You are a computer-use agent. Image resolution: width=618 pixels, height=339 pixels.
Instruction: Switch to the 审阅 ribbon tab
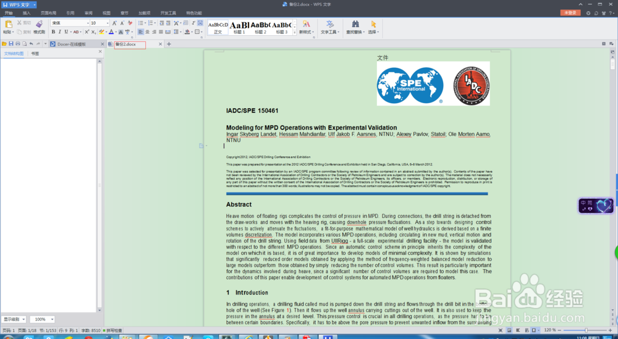pos(88,13)
